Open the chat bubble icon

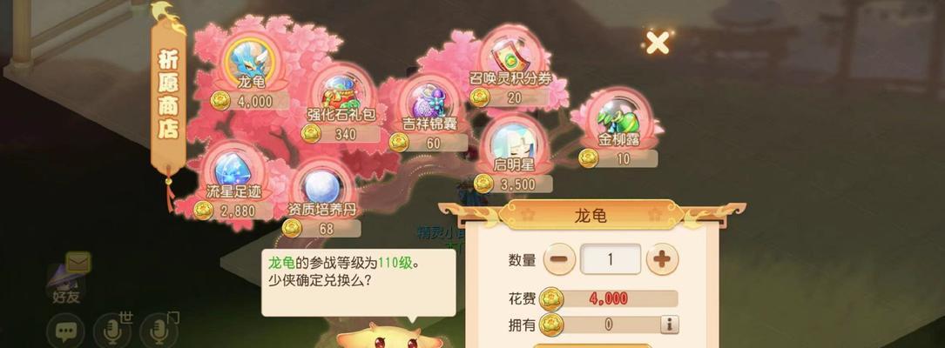(65, 331)
